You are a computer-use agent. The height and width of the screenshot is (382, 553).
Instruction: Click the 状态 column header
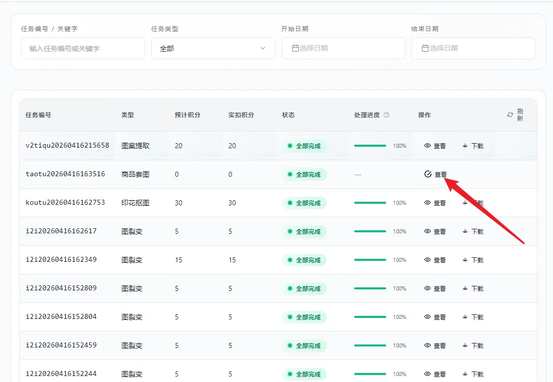pos(288,115)
